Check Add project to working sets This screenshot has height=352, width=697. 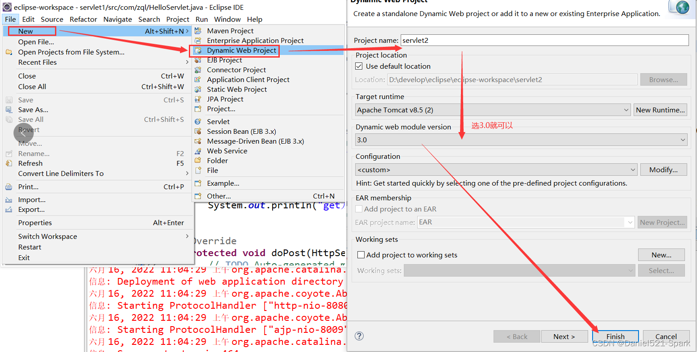pyautogui.click(x=361, y=255)
